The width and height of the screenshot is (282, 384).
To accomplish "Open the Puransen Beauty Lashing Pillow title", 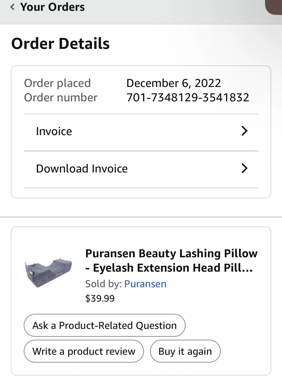I will pos(171,260).
